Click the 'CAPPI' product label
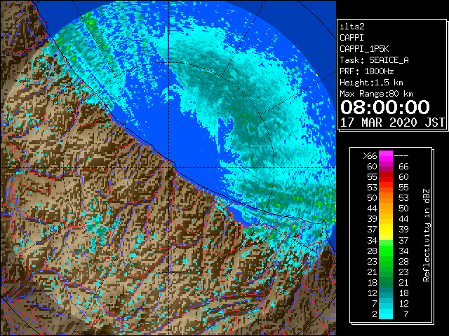Screen dimensions: 449x336 351,38
